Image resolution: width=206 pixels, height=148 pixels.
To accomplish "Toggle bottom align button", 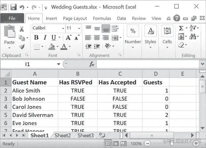I will 106,28.
